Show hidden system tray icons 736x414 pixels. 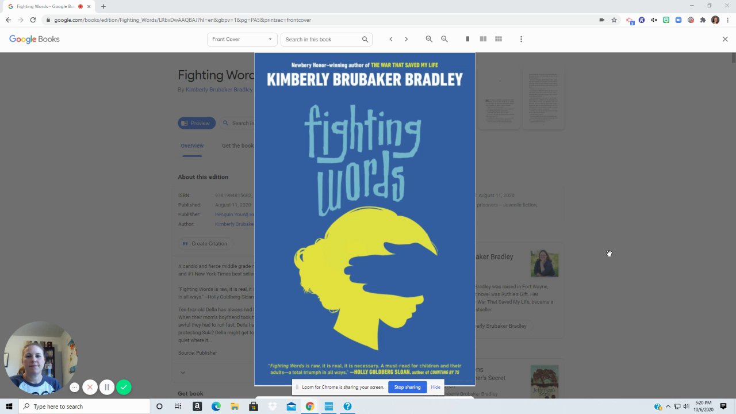pos(668,407)
